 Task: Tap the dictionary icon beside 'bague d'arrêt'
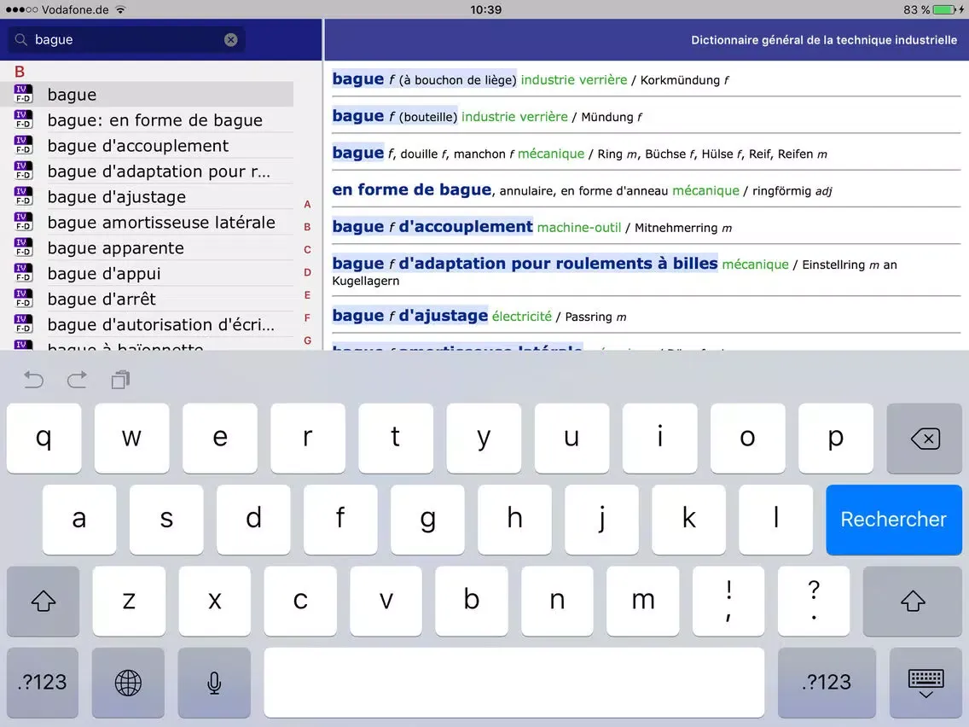[24, 298]
